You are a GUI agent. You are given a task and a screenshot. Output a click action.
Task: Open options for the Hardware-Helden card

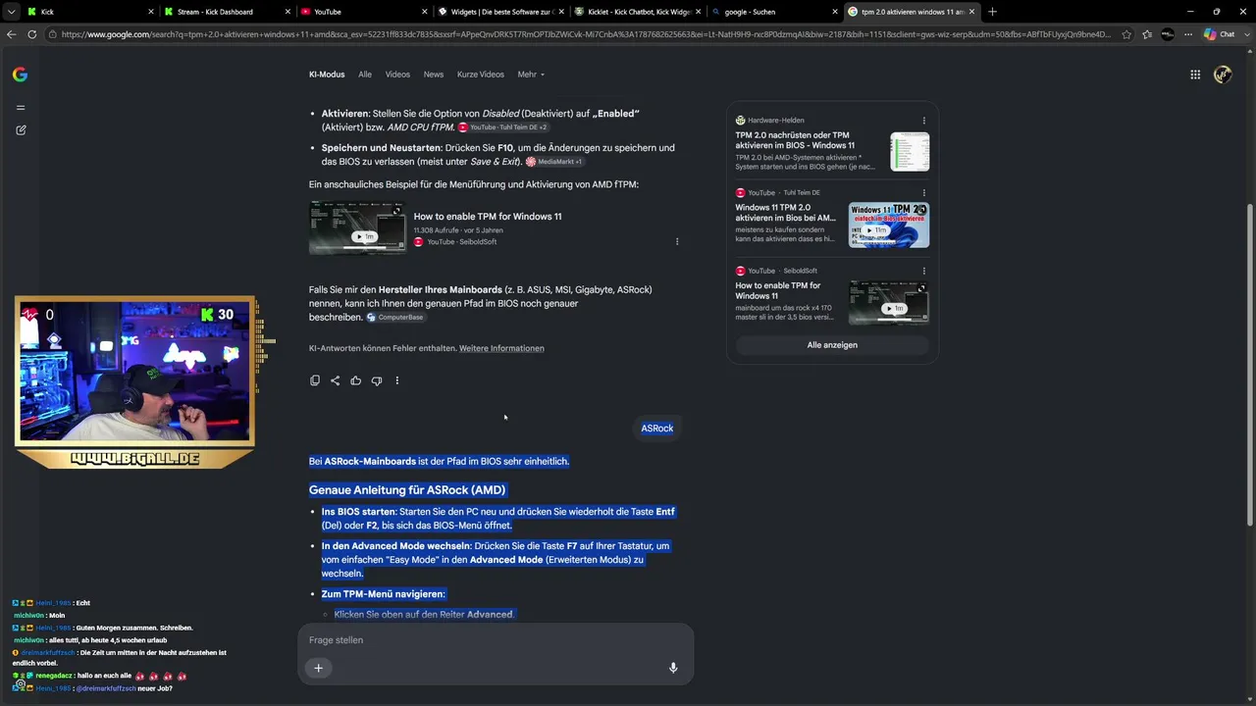pyautogui.click(x=923, y=121)
